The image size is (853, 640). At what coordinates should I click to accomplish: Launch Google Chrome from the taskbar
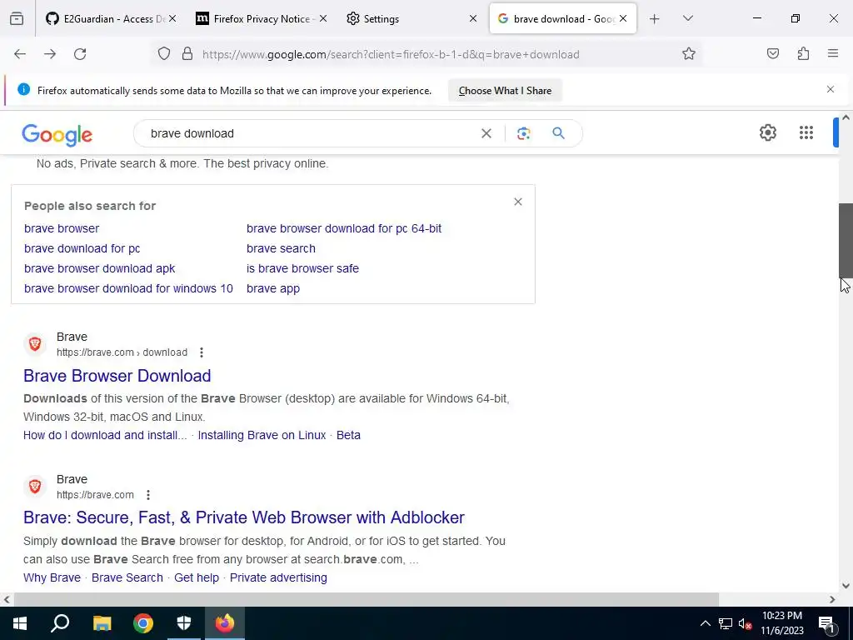(x=143, y=623)
